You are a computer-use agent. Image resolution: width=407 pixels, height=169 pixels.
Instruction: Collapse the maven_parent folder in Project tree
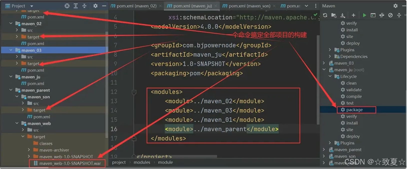11,90
